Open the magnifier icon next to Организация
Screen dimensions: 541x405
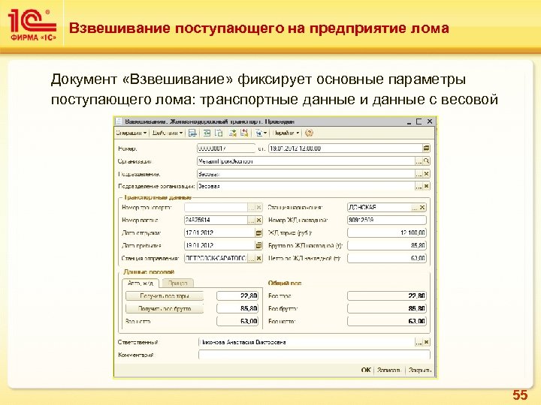427,161
